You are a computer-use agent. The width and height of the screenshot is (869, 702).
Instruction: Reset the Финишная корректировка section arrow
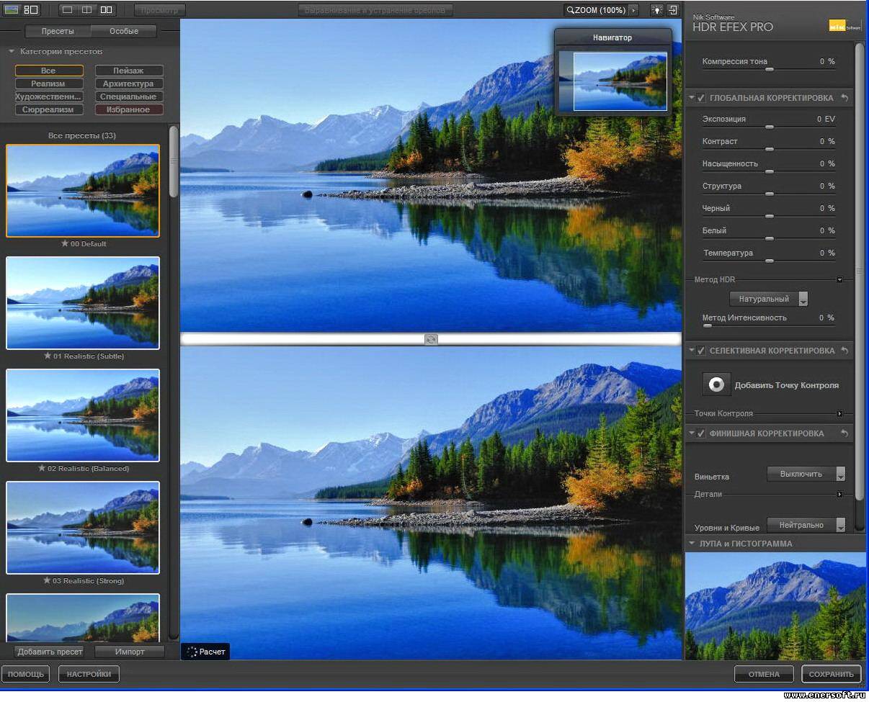pos(845,433)
